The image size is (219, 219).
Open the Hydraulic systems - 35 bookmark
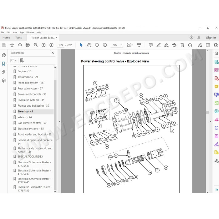tap(31, 100)
